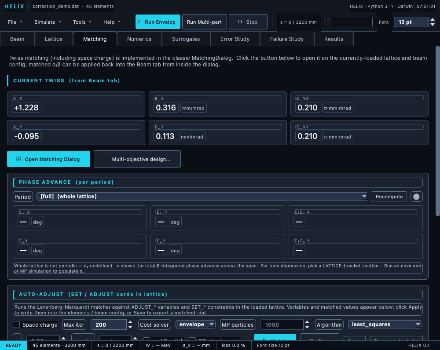
Task: Toggle the checkbox next to s position
Action: tap(327, 22)
